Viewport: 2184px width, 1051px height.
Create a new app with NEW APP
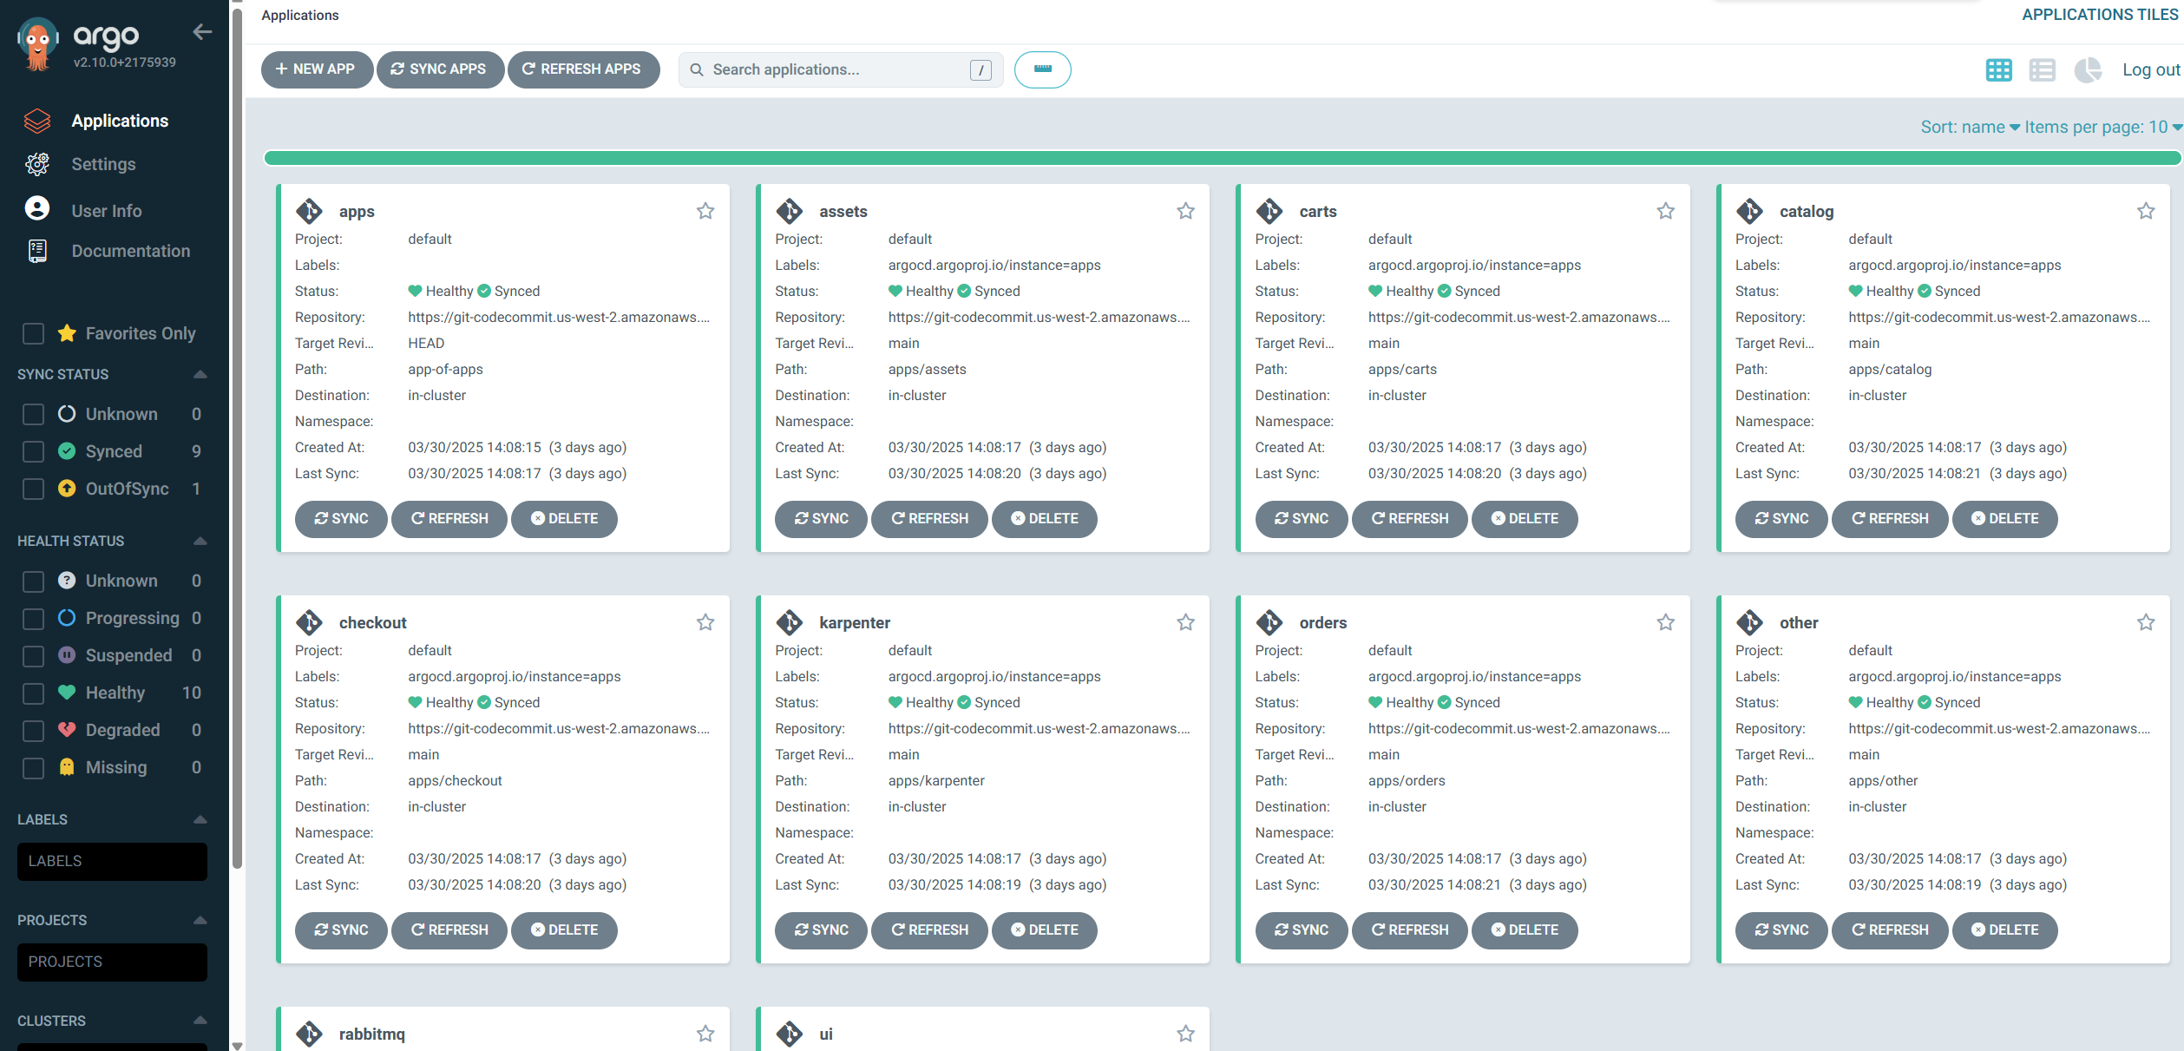pos(317,69)
